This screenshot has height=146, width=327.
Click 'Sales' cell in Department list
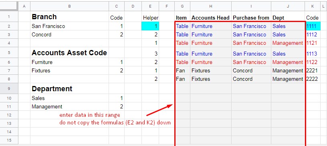pyautogui.click(x=69, y=98)
